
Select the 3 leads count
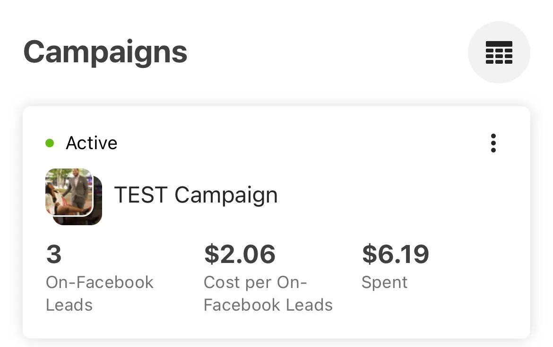coord(54,254)
